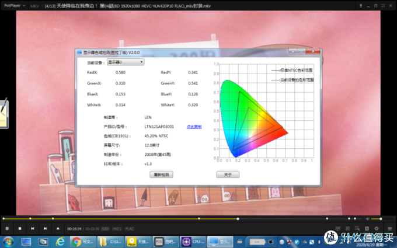Open PotPlayer control panel gear icon
Image resolution: width=397 pixels, height=248 pixels.
coord(377,229)
